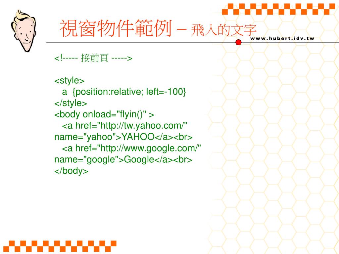Click the line with http://tw.yahoo.com/
Screen dimensions: 339x254
point(124,125)
